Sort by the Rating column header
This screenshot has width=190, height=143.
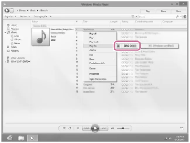click(x=125, y=22)
